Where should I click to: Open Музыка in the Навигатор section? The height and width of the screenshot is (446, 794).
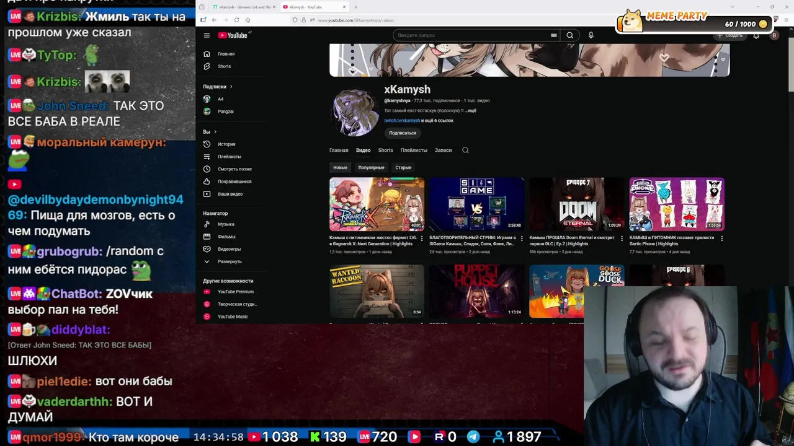click(x=226, y=224)
